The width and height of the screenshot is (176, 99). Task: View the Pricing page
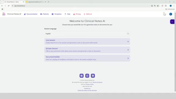click(77, 14)
